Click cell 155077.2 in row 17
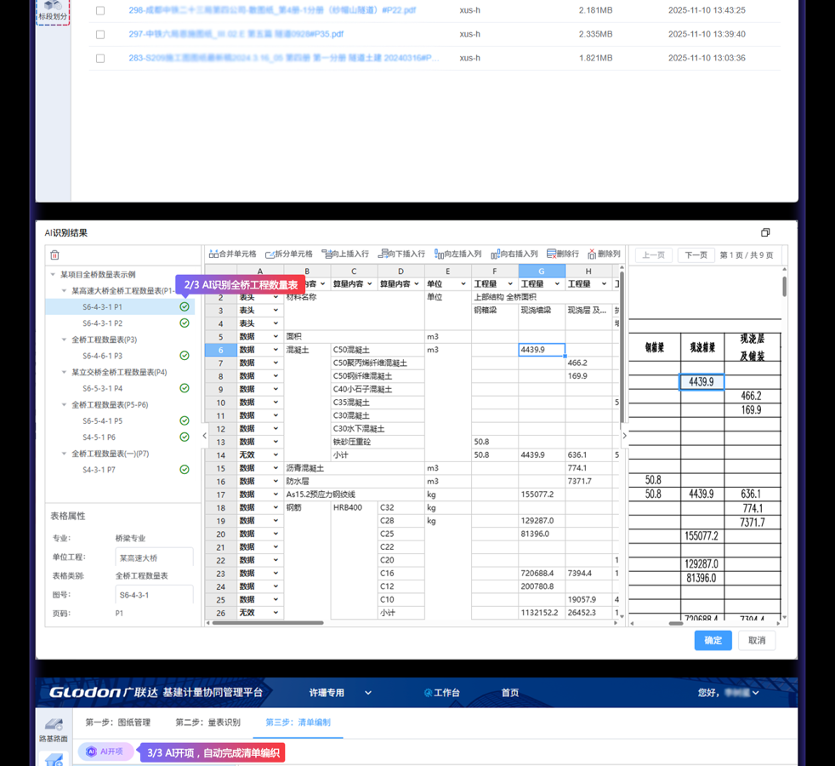This screenshot has width=835, height=766. click(542, 494)
